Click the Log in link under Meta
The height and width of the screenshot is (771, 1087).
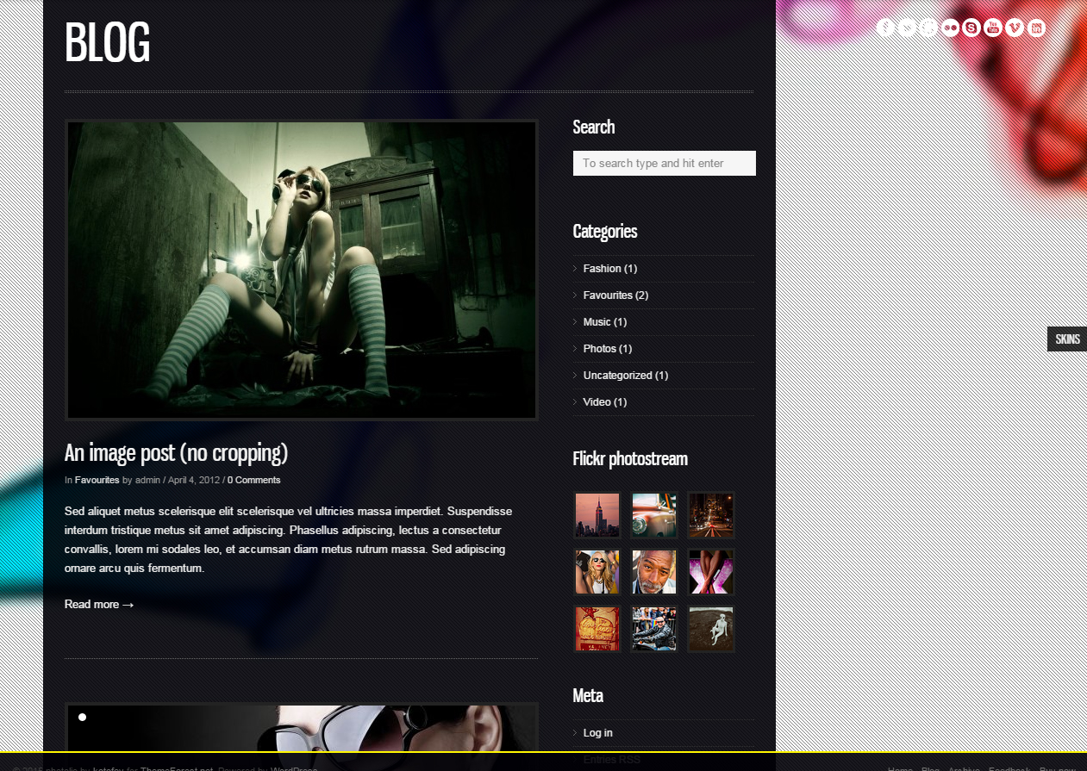click(x=597, y=733)
